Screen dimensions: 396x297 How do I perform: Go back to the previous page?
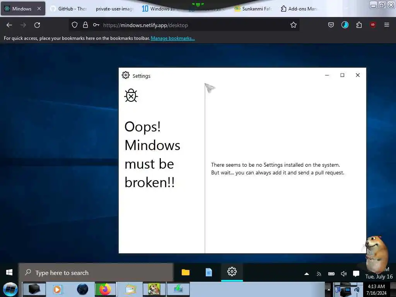click(9, 25)
